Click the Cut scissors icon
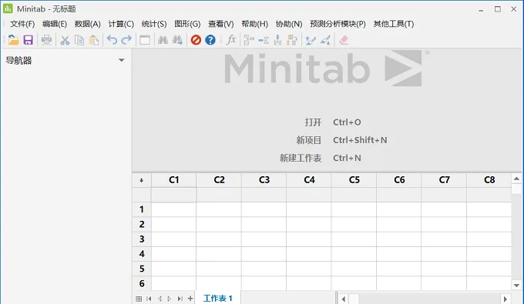The height and width of the screenshot is (304, 524). point(65,40)
